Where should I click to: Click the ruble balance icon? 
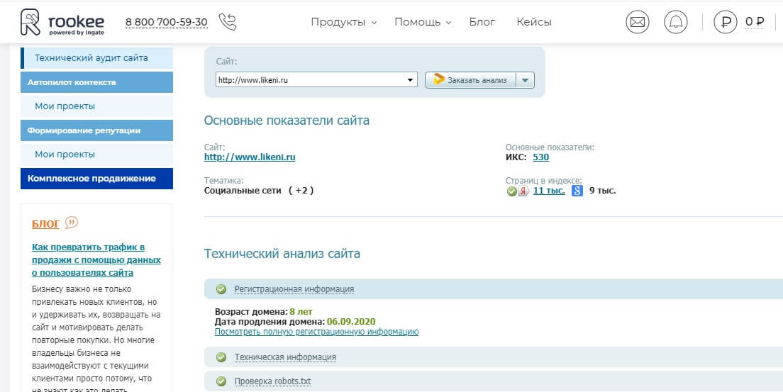726,22
